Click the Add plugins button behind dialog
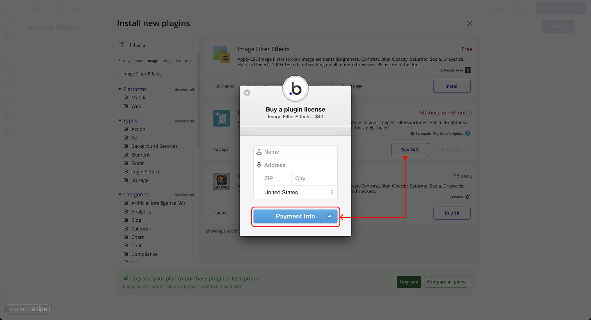The width and height of the screenshot is (591, 320). coord(558,26)
